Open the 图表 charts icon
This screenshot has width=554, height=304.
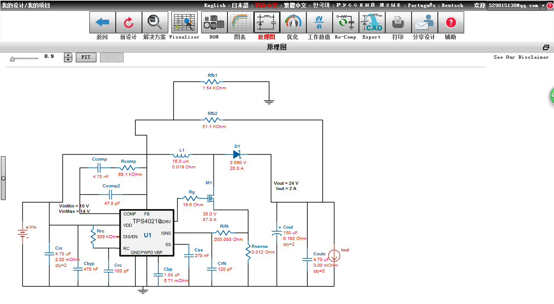pos(240,22)
